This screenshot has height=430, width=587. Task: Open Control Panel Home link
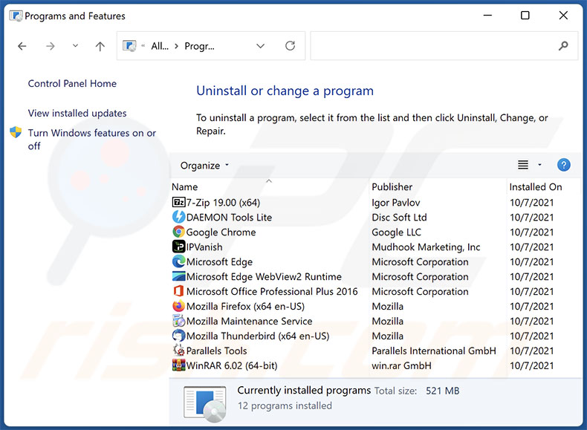tap(72, 84)
